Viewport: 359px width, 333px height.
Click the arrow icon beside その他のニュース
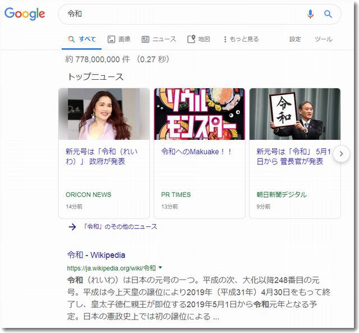72,227
